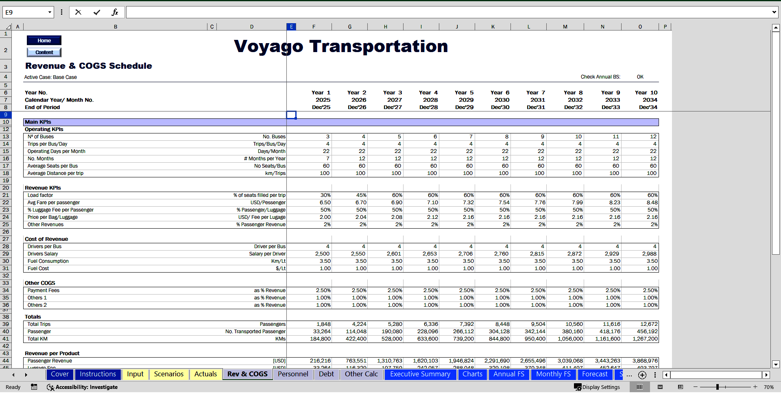Click the horizontal scrollbar right arrow
Image resolution: width=781 pixels, height=393 pixels.
coord(766,375)
